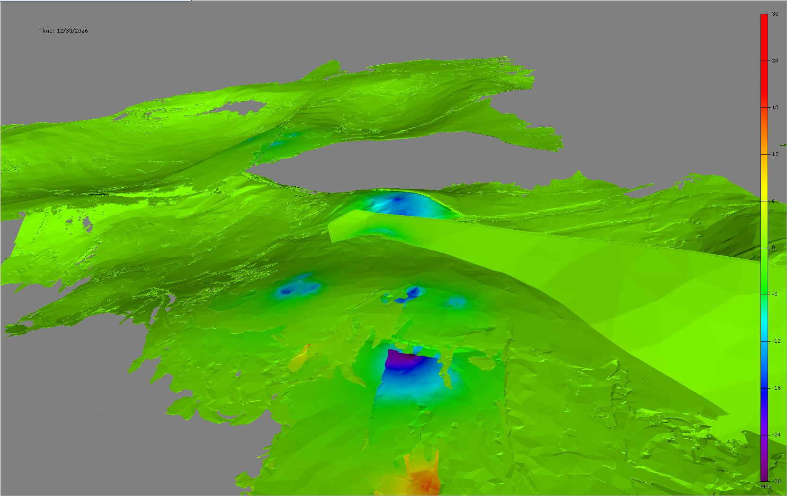
Task: Click the 18 tick label on the legend
Action: (775, 107)
